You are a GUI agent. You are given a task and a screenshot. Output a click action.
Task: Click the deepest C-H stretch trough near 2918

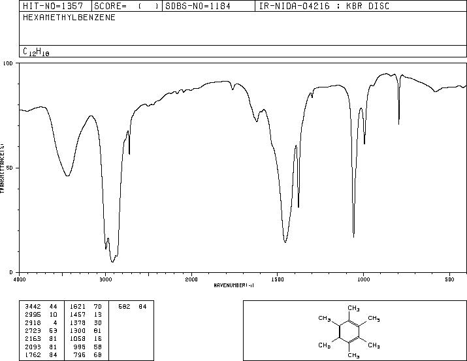click(112, 261)
